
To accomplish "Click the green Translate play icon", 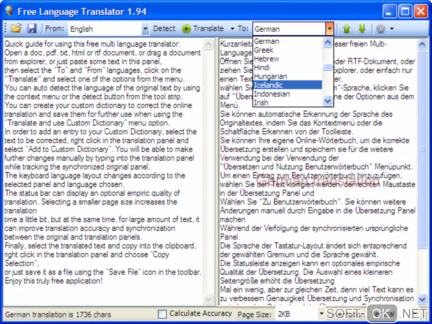I will [x=186, y=29].
